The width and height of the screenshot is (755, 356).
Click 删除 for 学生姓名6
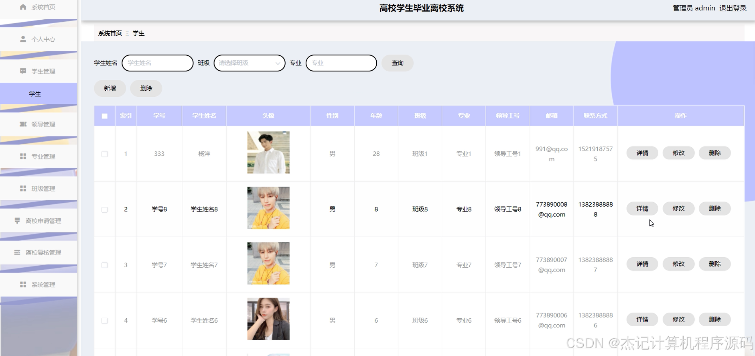pos(714,319)
